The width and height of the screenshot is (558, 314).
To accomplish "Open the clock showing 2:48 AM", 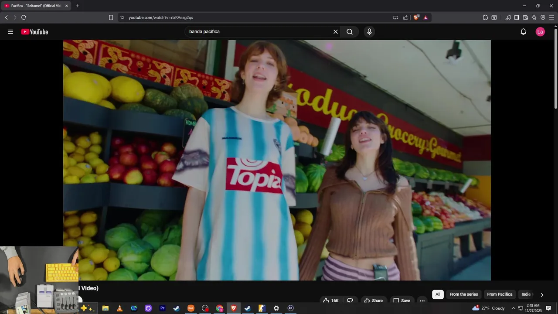I will [533, 308].
